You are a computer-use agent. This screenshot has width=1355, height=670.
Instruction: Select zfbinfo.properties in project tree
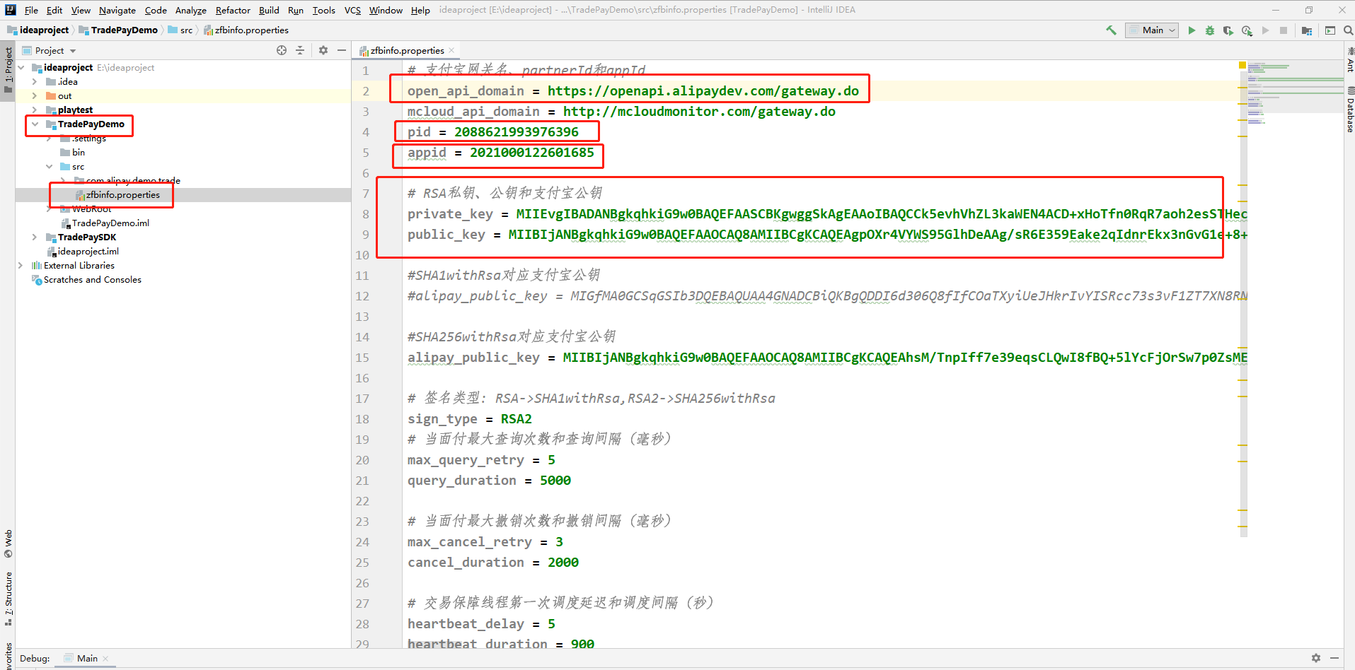point(122,195)
